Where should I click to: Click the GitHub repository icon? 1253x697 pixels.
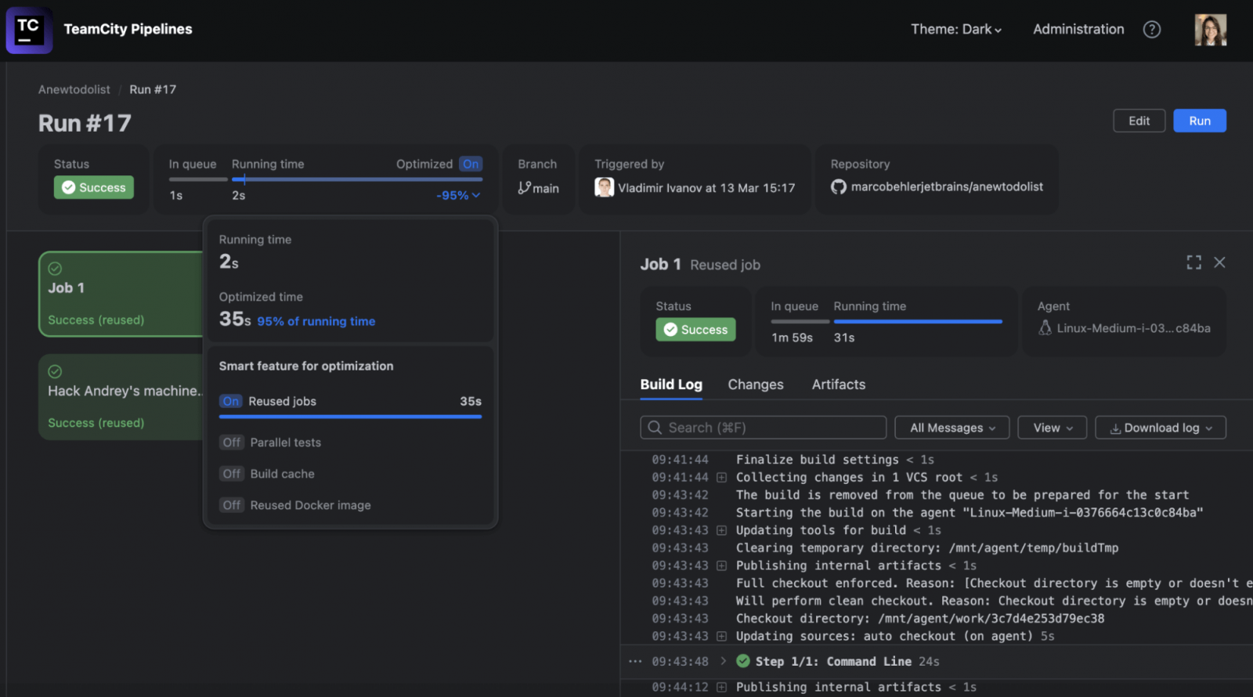(x=839, y=187)
